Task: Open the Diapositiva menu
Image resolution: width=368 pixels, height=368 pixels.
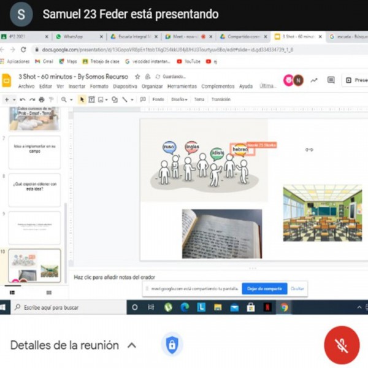Action: [x=125, y=86]
